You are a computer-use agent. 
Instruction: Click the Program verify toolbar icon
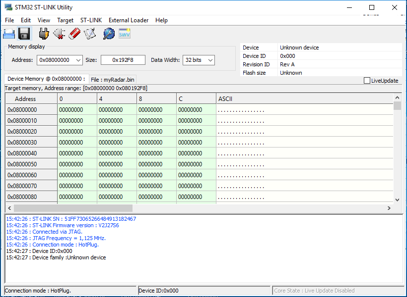click(90, 34)
